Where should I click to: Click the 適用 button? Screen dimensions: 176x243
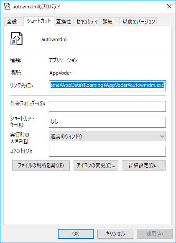coord(155,234)
